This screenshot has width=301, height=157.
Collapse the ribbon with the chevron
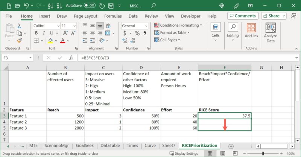[x=296, y=49]
